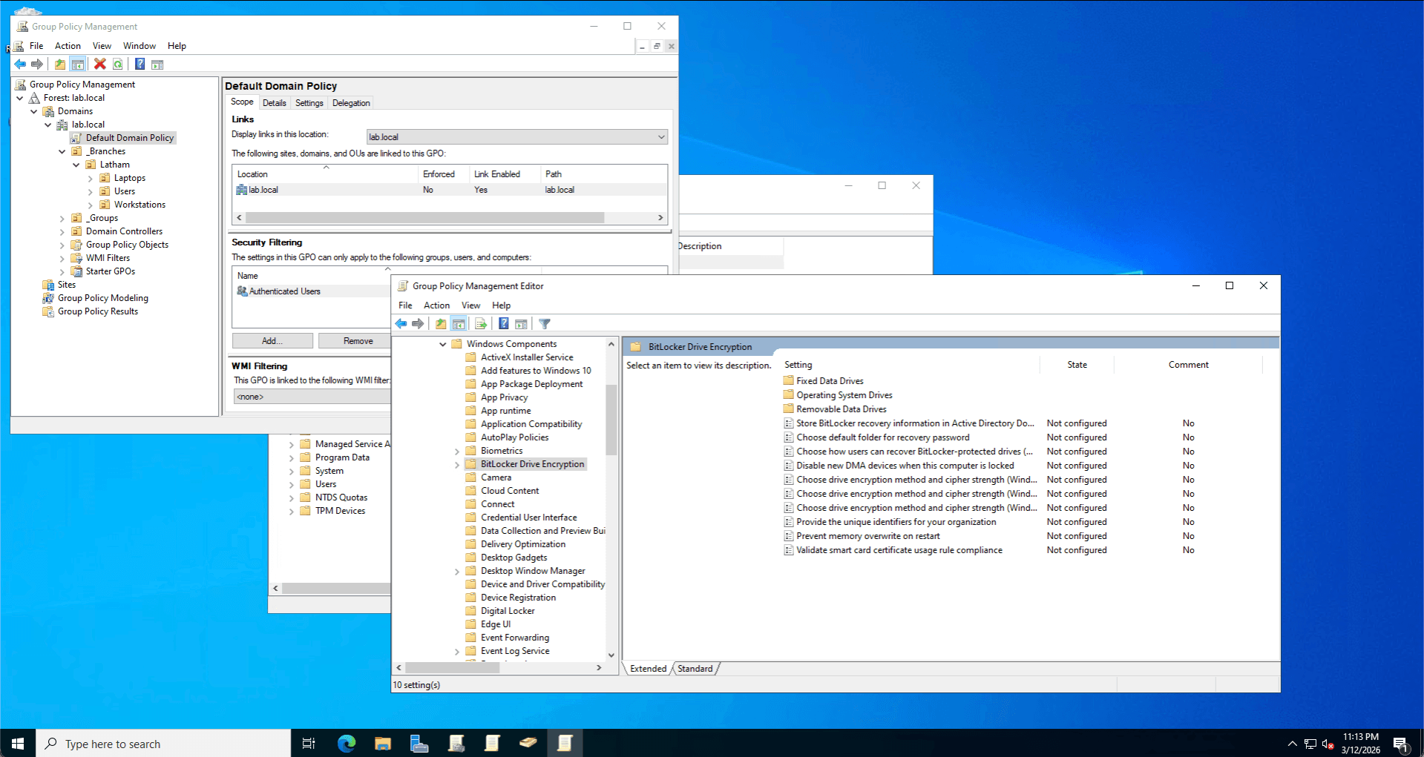This screenshot has width=1424, height=757.
Task: Switch to the Standard tab
Action: pyautogui.click(x=695, y=669)
